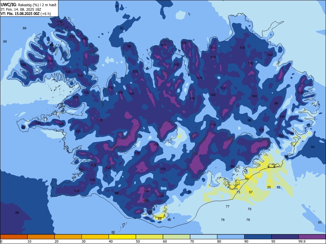Click the value 45 on the south coast

(x=159, y=219)
